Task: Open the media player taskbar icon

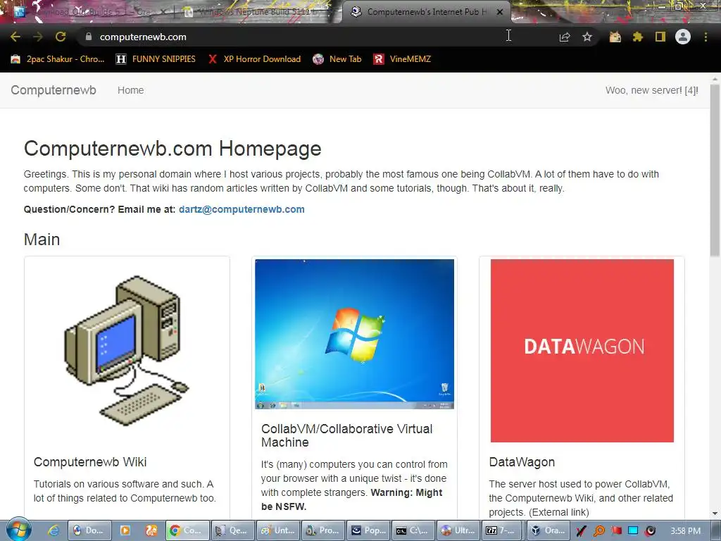Action: click(x=125, y=530)
